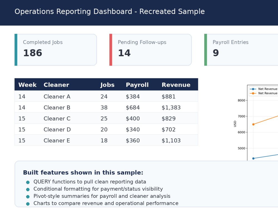The width and height of the screenshot is (278, 209).
Task: Click the teal accent bar on Completed Jobs
Action: pyautogui.click(x=16, y=50)
